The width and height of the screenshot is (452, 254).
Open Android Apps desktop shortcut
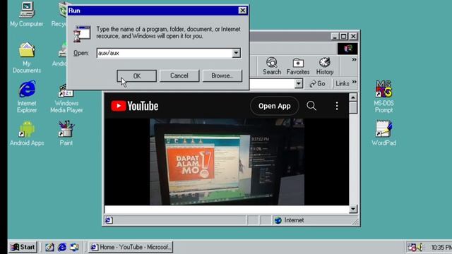[27, 133]
